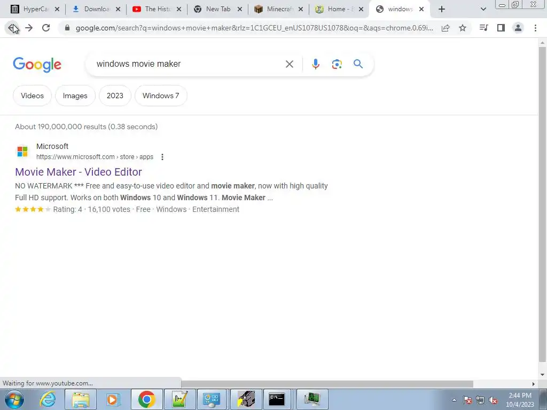Viewport: 547px width, 410px height.
Task: Close the HyperCard tab
Action: (x=57, y=10)
